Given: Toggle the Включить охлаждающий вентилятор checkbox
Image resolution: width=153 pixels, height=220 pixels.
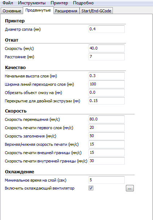Looking at the screenshot, I should [x=91, y=188].
